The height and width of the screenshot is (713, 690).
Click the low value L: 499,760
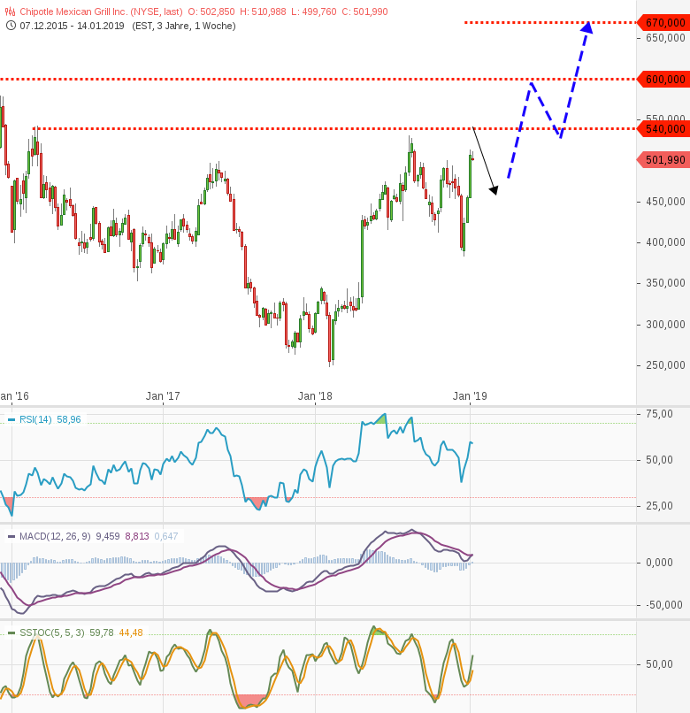pos(314,11)
